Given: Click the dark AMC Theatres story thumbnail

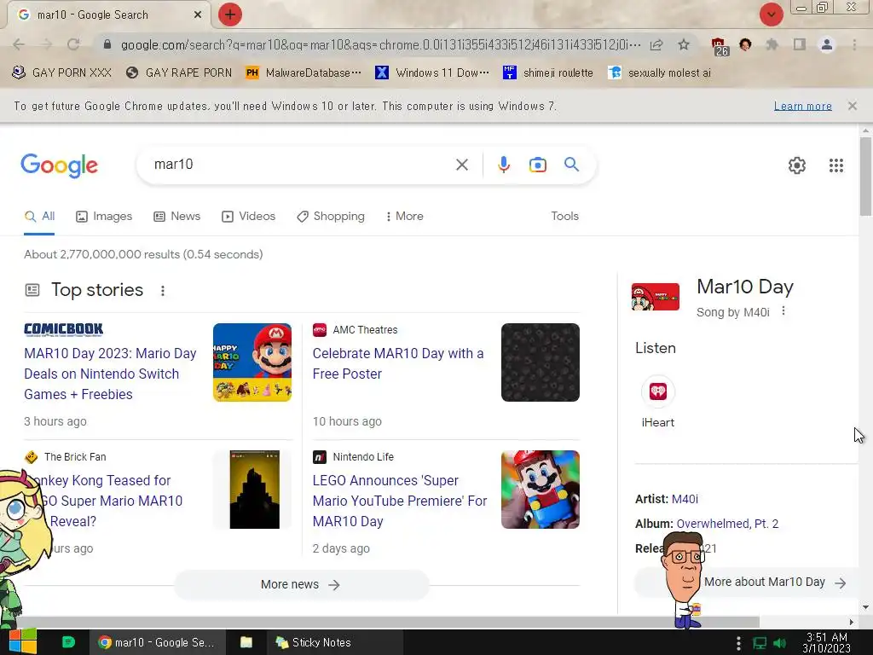Looking at the screenshot, I should point(540,362).
